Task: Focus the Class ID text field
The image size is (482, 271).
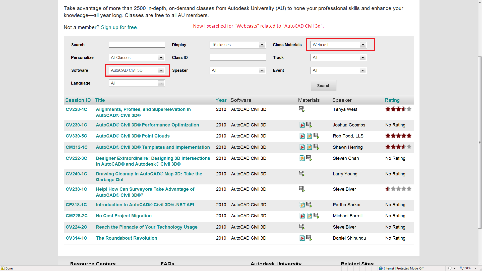Action: click(238, 57)
